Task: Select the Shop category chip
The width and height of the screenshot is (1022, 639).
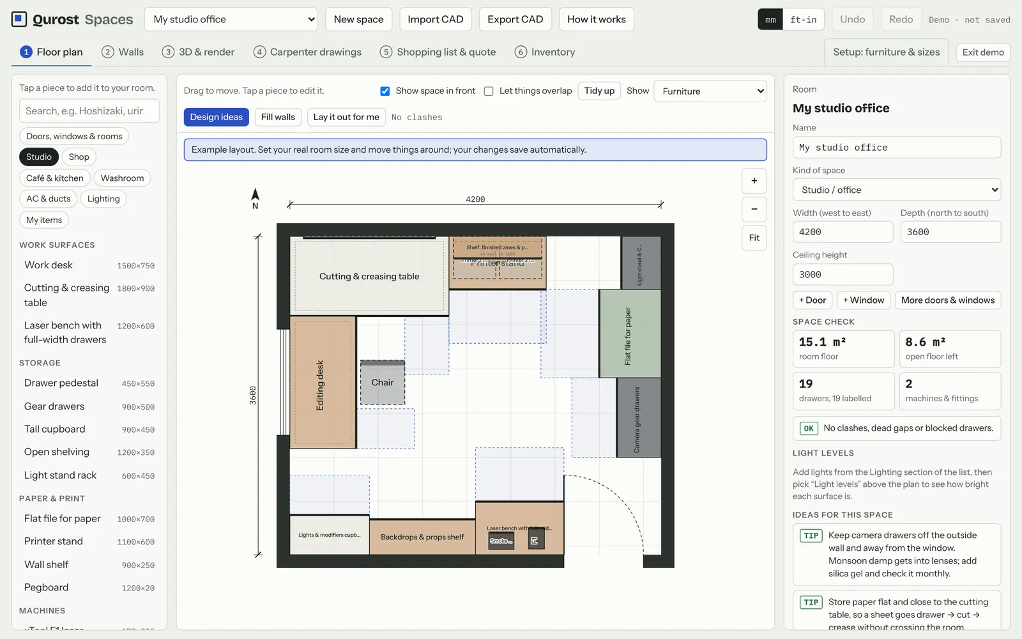Action: coord(79,157)
